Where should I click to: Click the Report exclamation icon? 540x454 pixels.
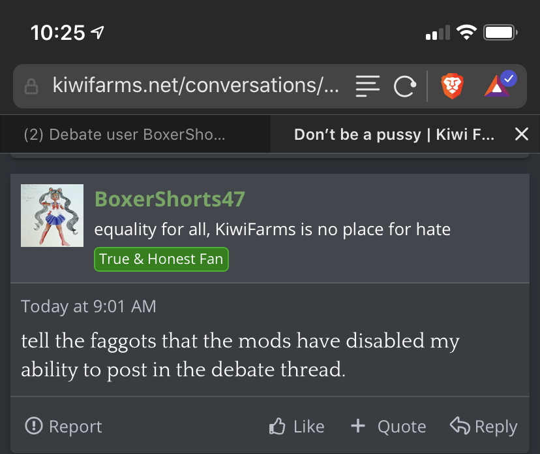(34, 425)
